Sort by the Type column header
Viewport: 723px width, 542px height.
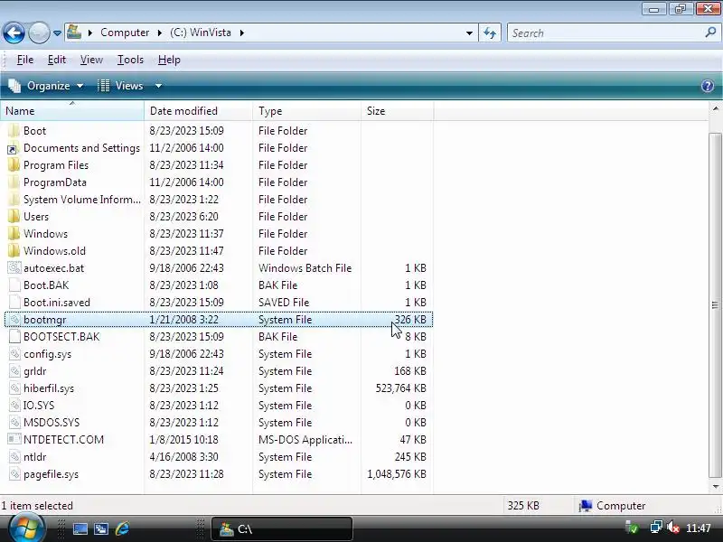coord(306,111)
